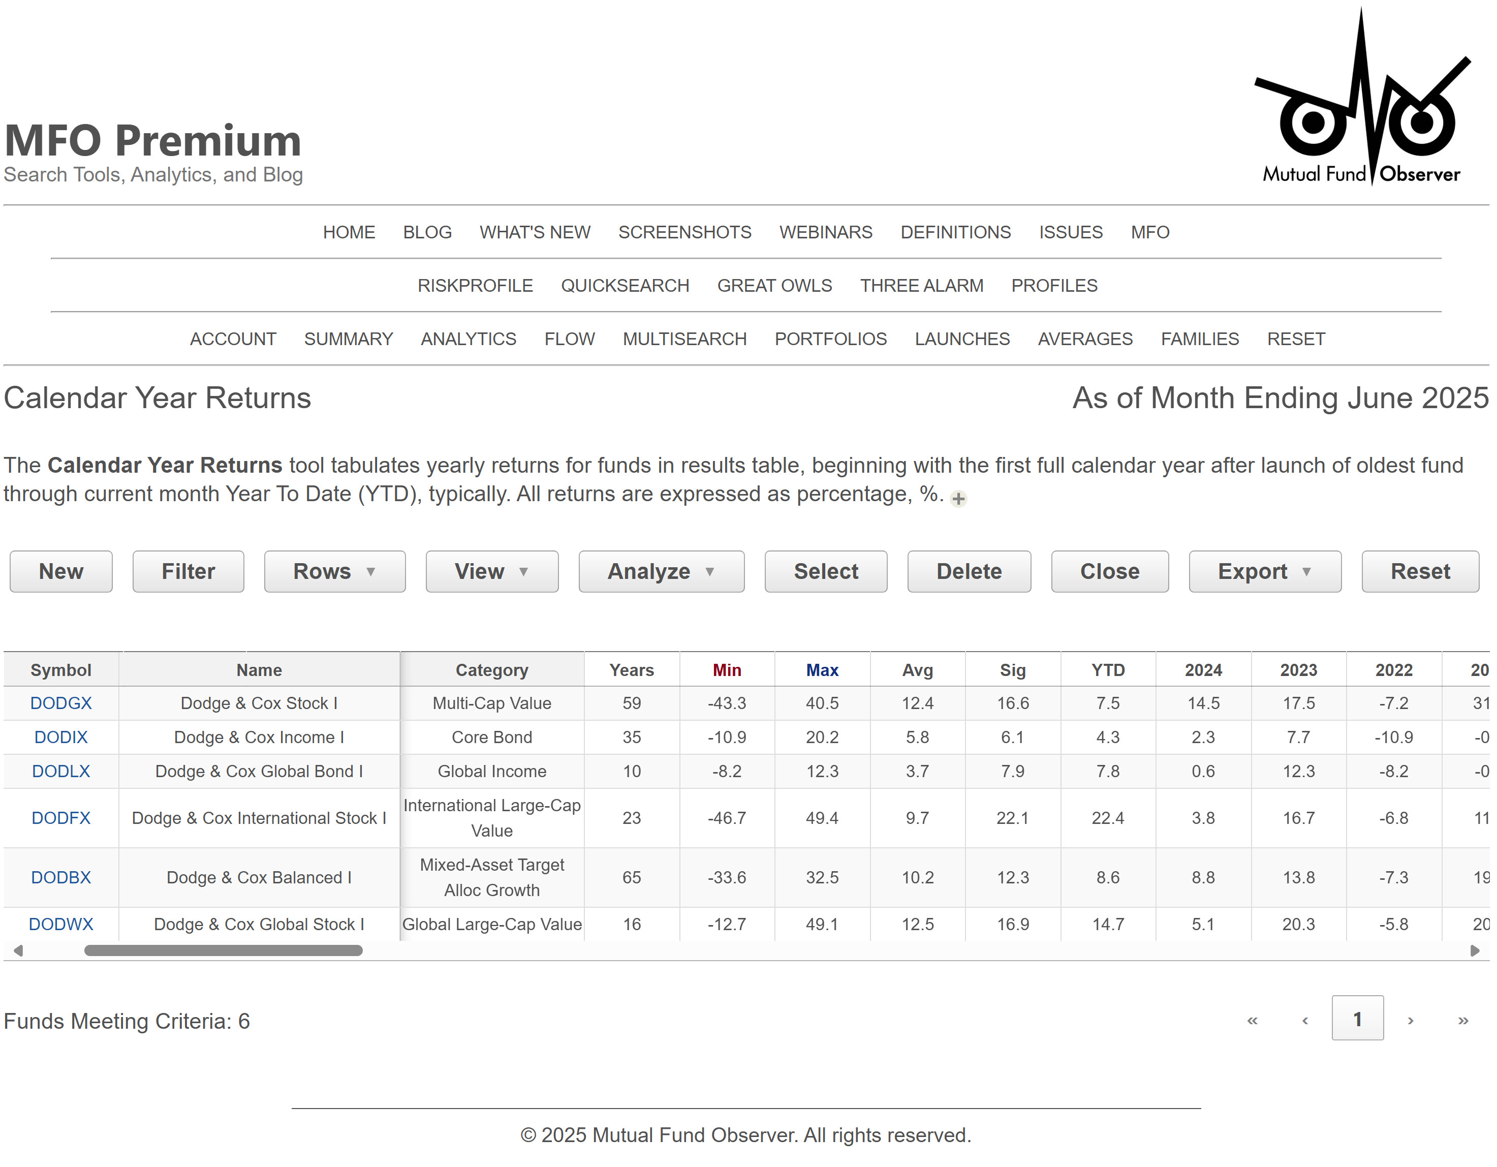Expand description with the plus icon
Viewport: 1497px width, 1167px height.
pos(958,499)
